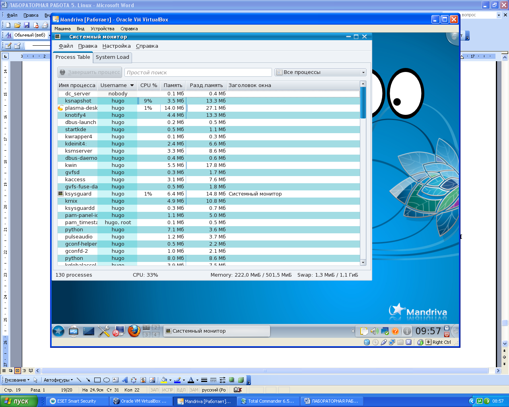Image resolution: width=509 pixels, height=407 pixels.
Task: Click the orange help icon in Mandriva tray
Action: pyautogui.click(x=395, y=331)
